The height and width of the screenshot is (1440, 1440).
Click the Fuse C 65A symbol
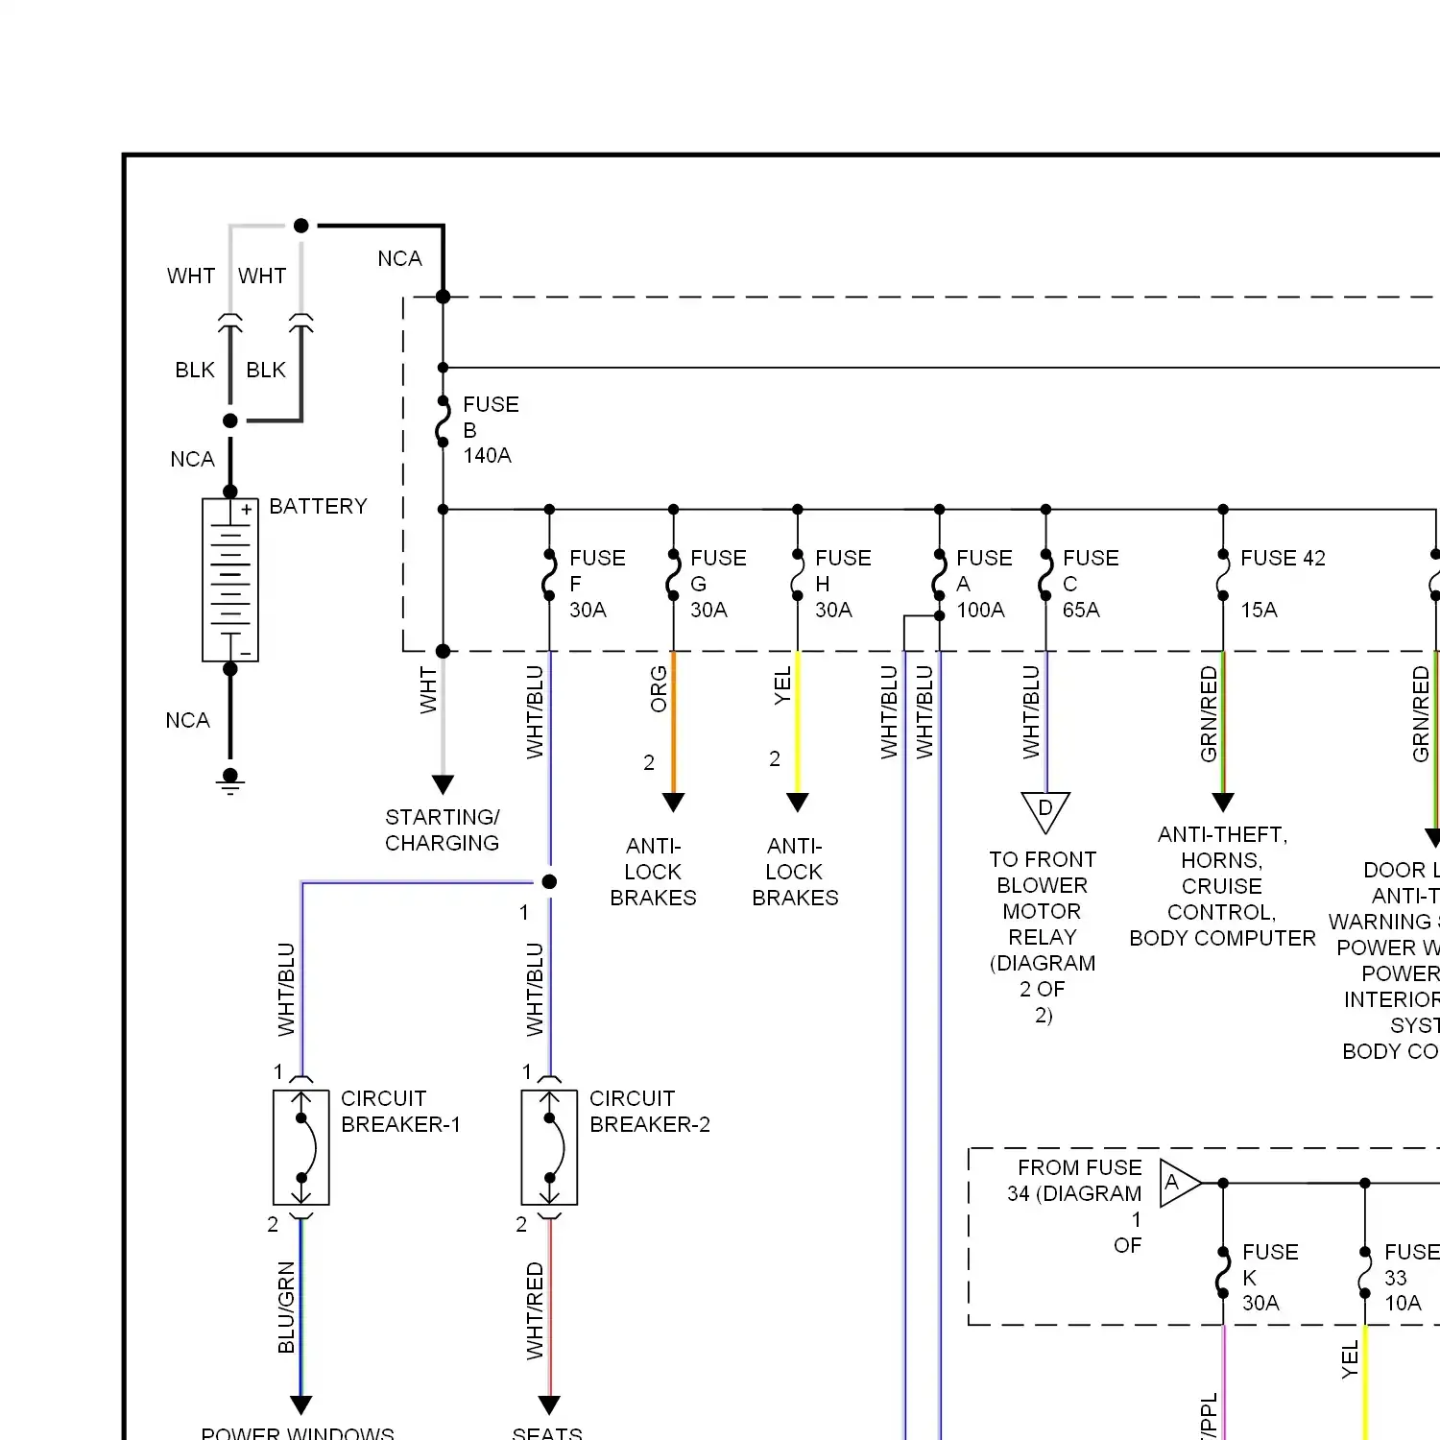click(1045, 575)
